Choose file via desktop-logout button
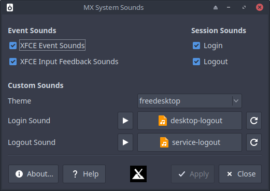Image resolution: width=270 pixels, height=191 pixels. point(190,121)
